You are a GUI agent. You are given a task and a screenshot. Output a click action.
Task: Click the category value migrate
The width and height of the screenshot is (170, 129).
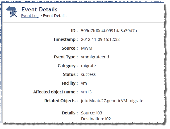[x=88, y=66]
